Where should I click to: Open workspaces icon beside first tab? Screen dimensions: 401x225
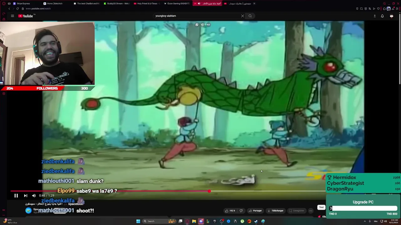coord(9,3)
